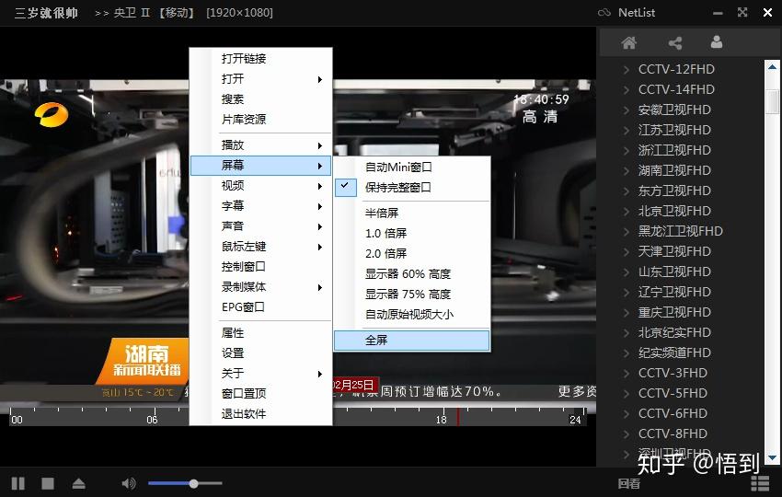Click the share icon in NetList panel
The width and height of the screenshot is (782, 497).
pyautogui.click(x=675, y=42)
